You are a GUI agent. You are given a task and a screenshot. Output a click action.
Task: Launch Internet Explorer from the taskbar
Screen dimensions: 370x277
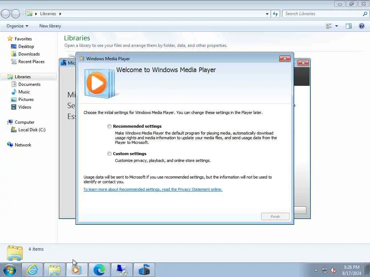click(32, 270)
